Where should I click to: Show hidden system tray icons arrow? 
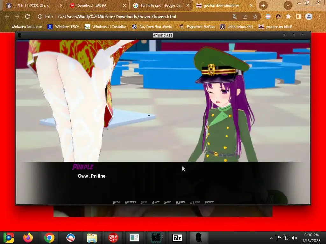coord(271,238)
